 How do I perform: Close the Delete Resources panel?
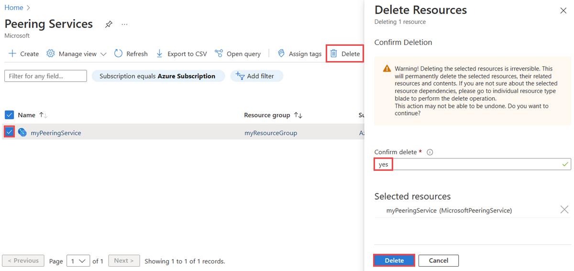tap(563, 10)
